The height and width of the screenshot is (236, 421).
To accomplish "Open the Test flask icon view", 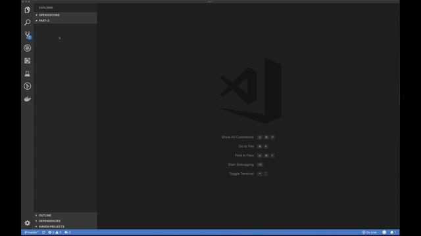I will pos(28,73).
